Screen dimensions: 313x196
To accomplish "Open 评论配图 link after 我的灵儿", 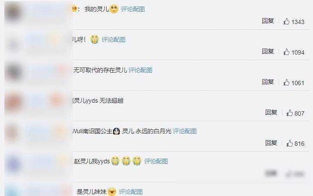I will pyautogui.click(x=133, y=9).
